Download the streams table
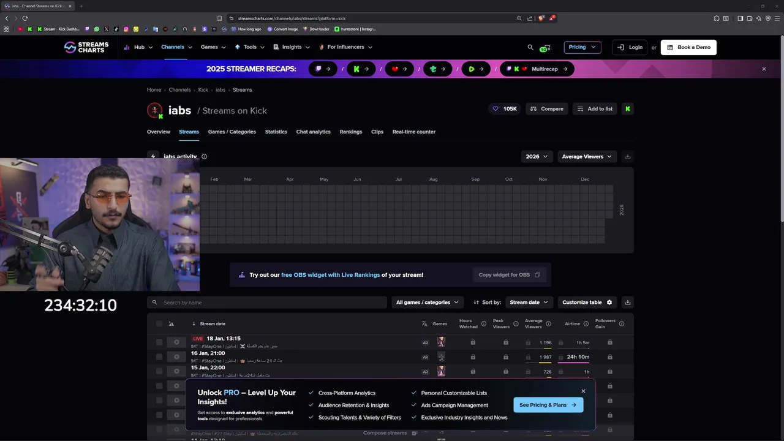784x441 pixels. (627, 303)
